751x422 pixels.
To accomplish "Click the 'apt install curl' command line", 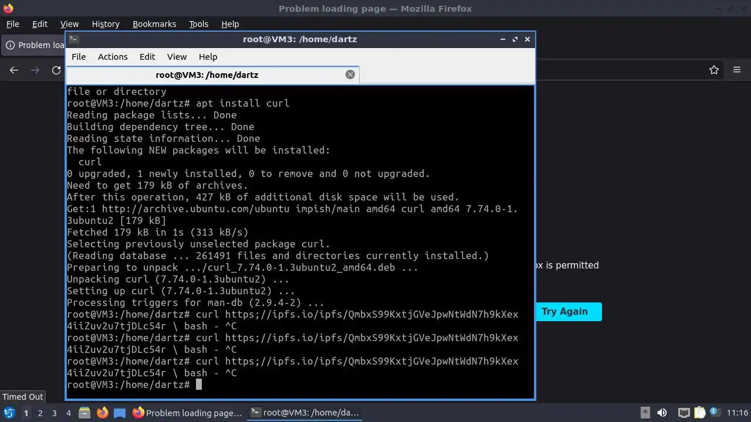I will click(x=178, y=103).
